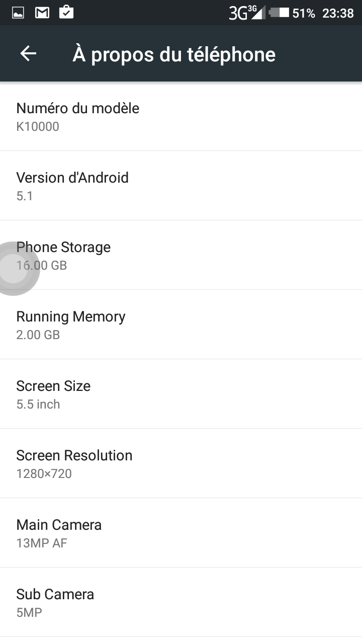The height and width of the screenshot is (644, 362).
Task: Tap the À propos du téléphone title
Action: point(174,54)
